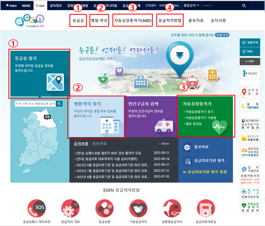The width and height of the screenshot is (265, 226).
Task: Open the 2023년 6월 응급의료기관 notice
Action: tap(113, 177)
